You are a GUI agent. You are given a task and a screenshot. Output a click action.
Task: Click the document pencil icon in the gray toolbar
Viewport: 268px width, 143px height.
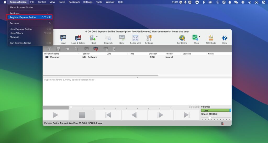(x=114, y=49)
